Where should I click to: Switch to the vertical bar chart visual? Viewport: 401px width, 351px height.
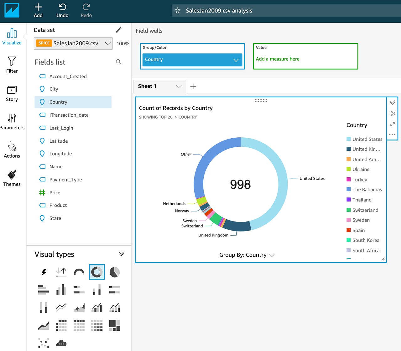point(61,290)
